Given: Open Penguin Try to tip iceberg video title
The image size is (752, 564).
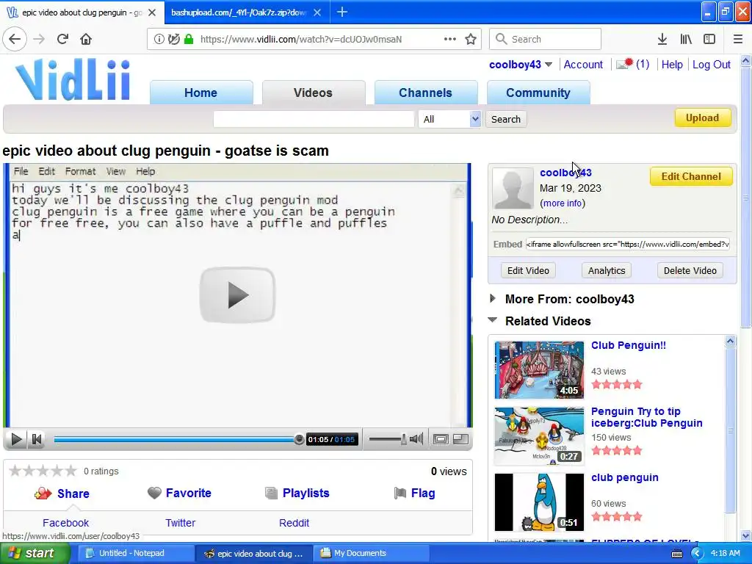Looking at the screenshot, I should point(646,417).
